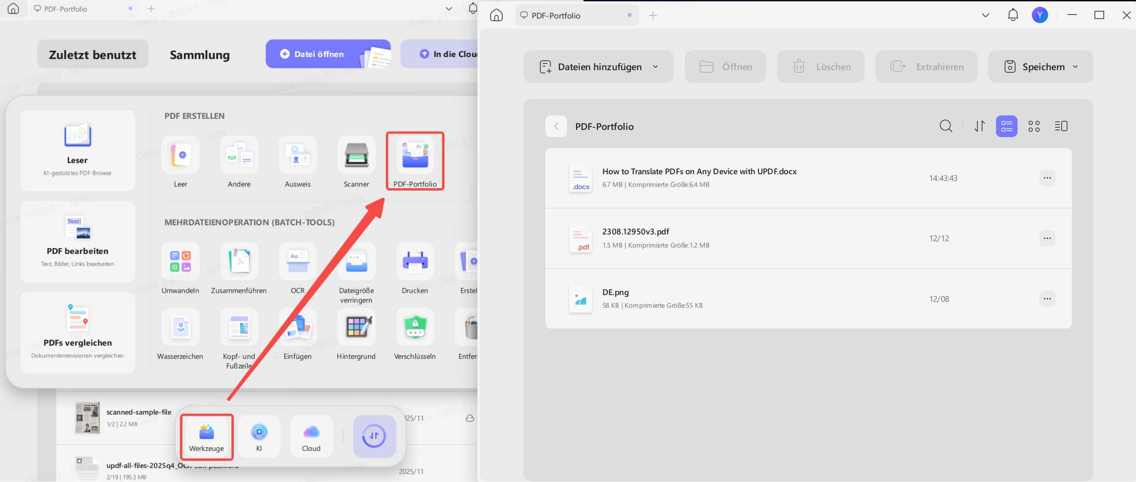Open the Ausweis ID card tool
Screen dimensions: 1136x482
point(298,155)
